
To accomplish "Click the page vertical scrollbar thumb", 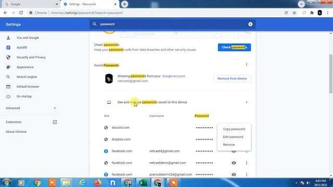I will coord(331,74).
